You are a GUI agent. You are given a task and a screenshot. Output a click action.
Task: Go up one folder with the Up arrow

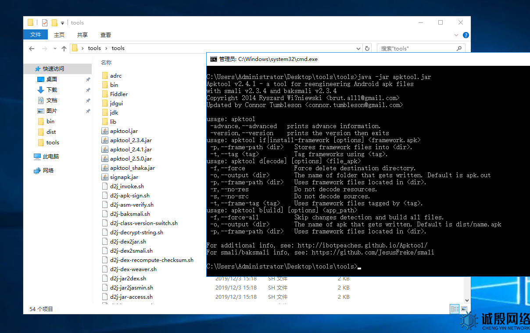click(x=64, y=48)
